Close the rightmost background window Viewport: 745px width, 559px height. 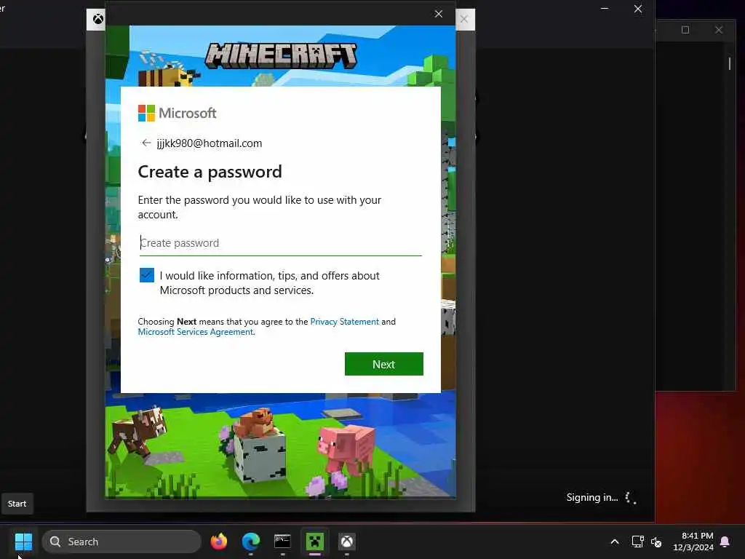(719, 30)
